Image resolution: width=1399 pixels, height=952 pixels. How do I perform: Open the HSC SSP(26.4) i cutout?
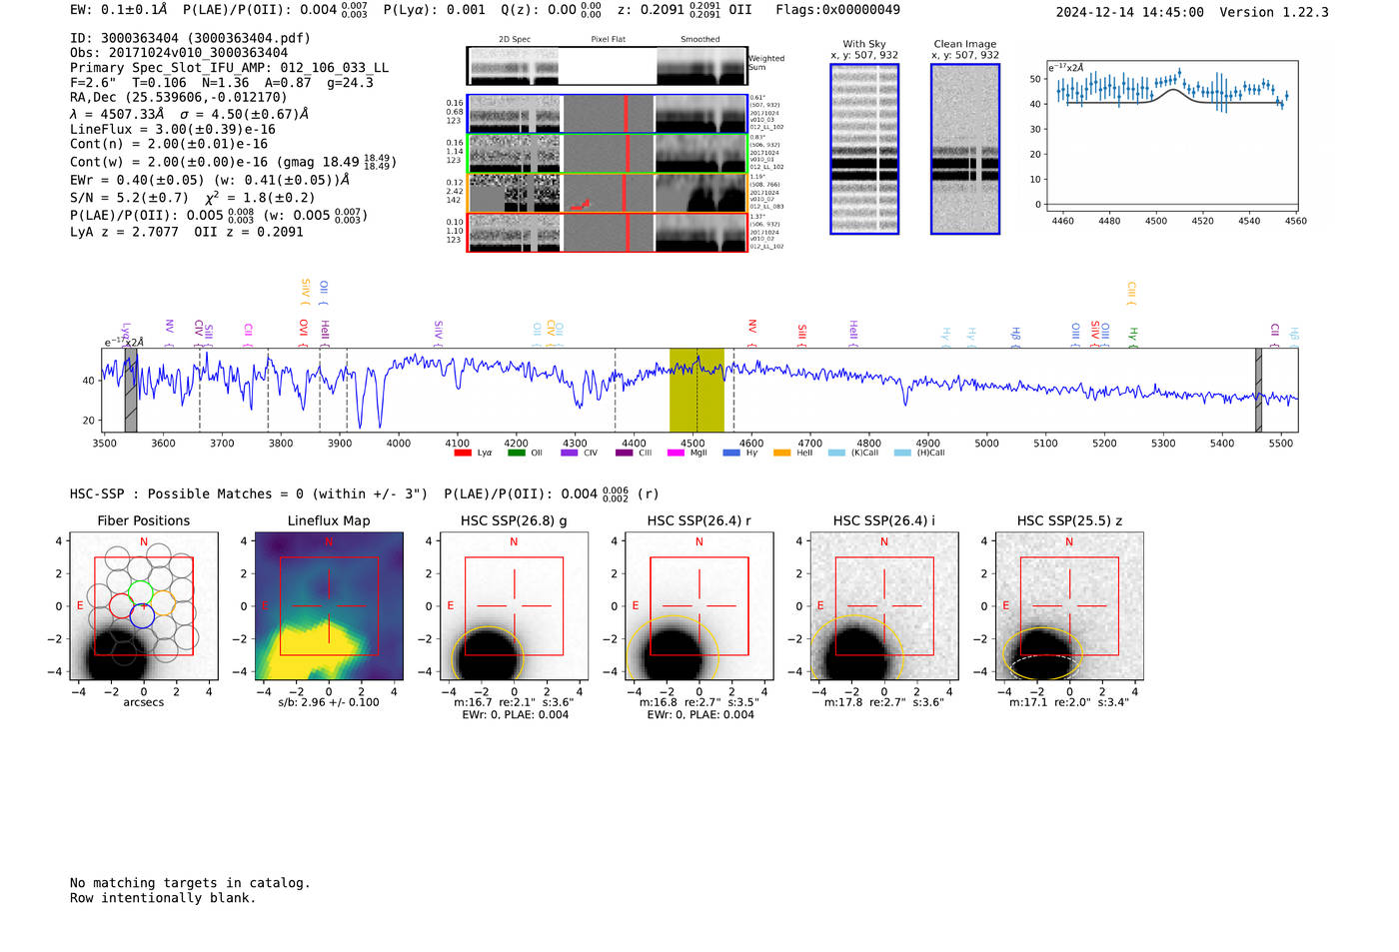tap(884, 606)
